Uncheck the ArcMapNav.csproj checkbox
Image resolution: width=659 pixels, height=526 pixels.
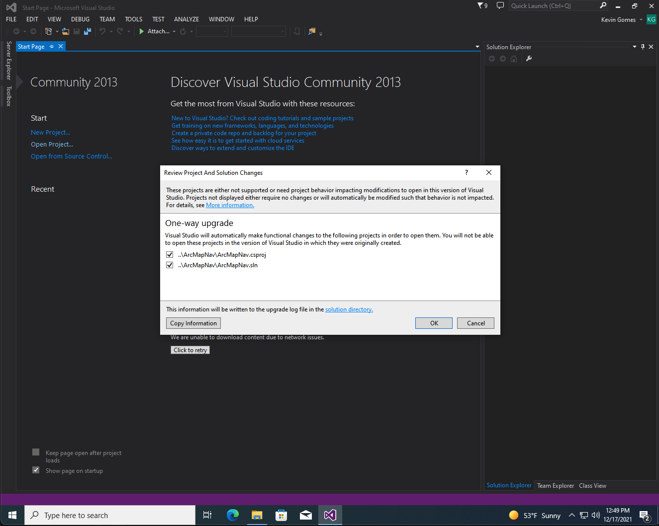(x=170, y=255)
